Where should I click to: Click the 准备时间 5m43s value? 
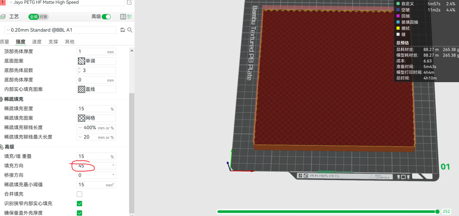[x=430, y=66]
